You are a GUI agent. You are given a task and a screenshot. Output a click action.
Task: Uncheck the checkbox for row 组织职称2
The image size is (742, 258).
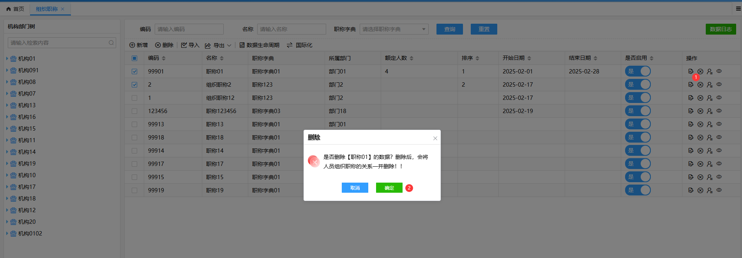pos(134,85)
